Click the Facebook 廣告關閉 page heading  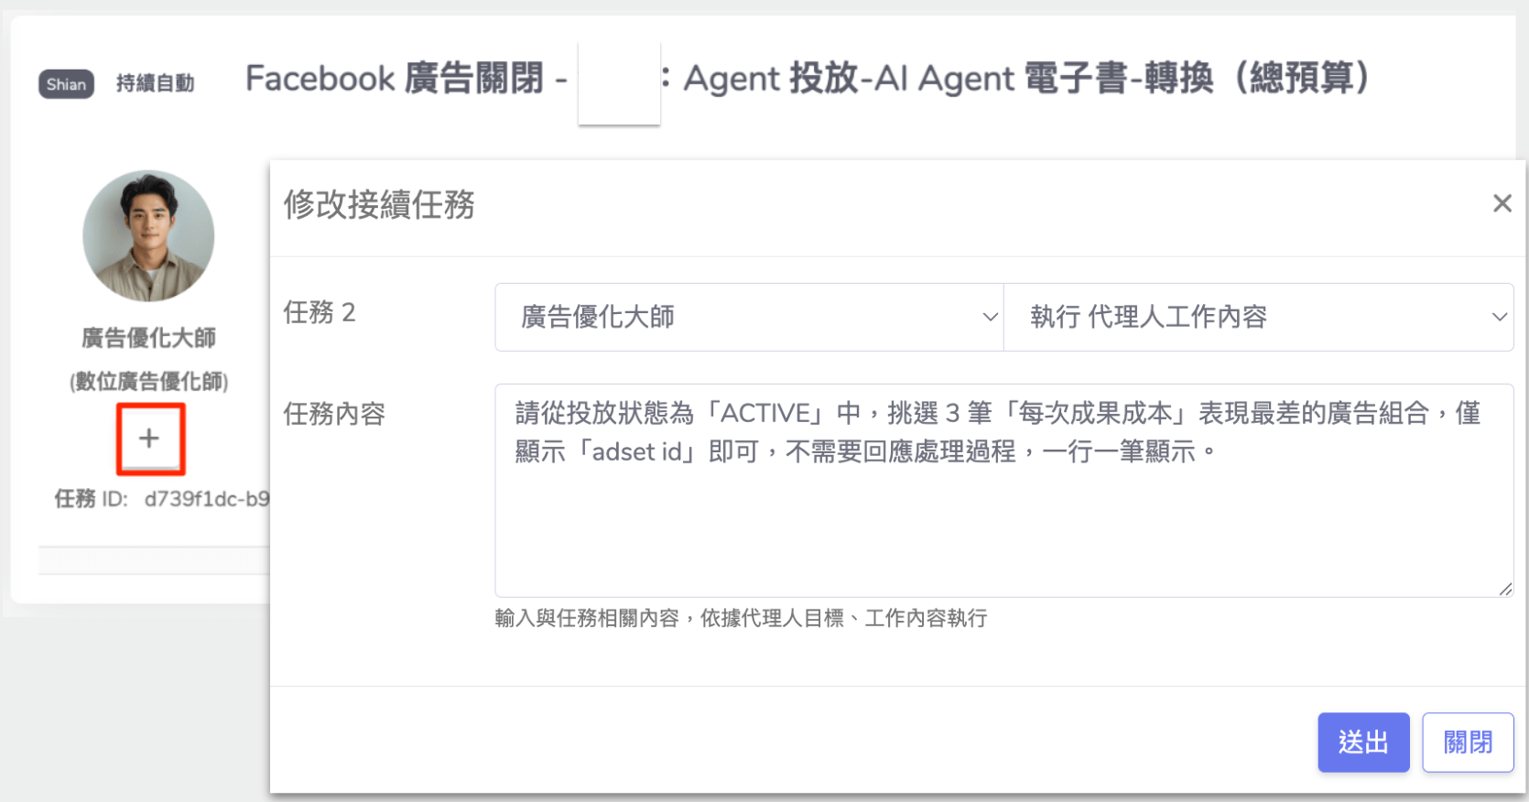[x=395, y=79]
